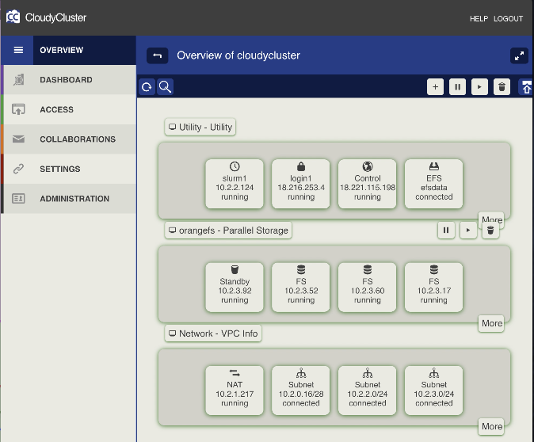Image resolution: width=534 pixels, height=442 pixels.
Task: Open the slurm1 10.2.2.124 node
Action: point(235,184)
